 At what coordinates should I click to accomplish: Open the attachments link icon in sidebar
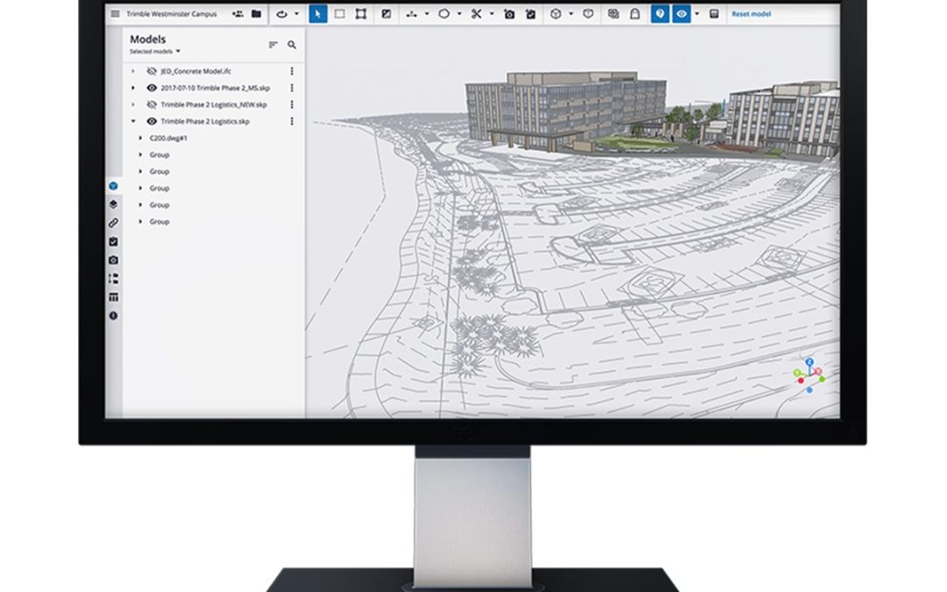113,222
